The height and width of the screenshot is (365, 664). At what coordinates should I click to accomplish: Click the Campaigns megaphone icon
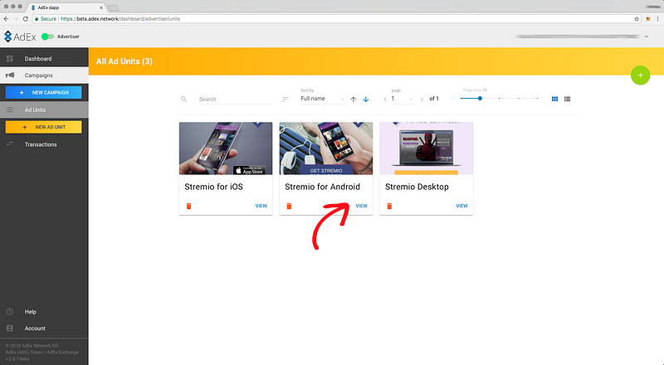tap(10, 75)
